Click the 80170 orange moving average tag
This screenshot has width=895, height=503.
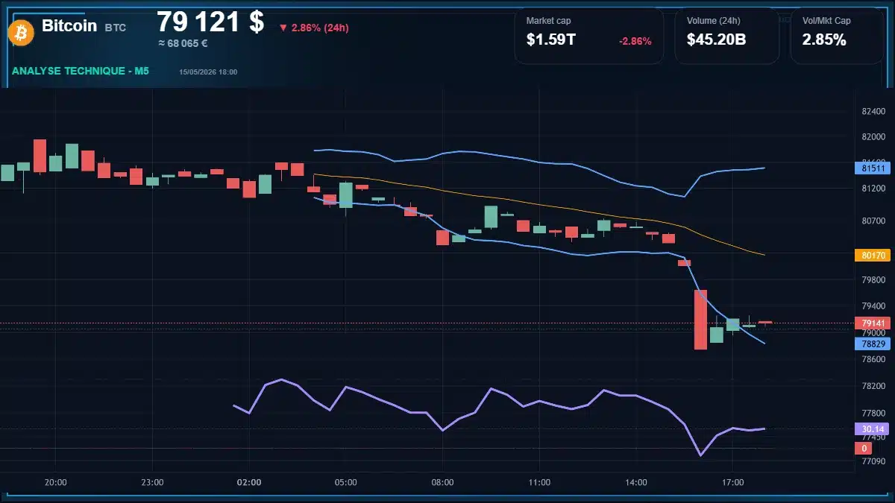click(873, 255)
